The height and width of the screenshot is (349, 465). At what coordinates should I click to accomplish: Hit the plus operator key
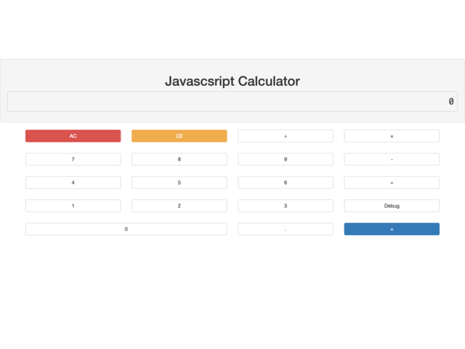(x=392, y=182)
